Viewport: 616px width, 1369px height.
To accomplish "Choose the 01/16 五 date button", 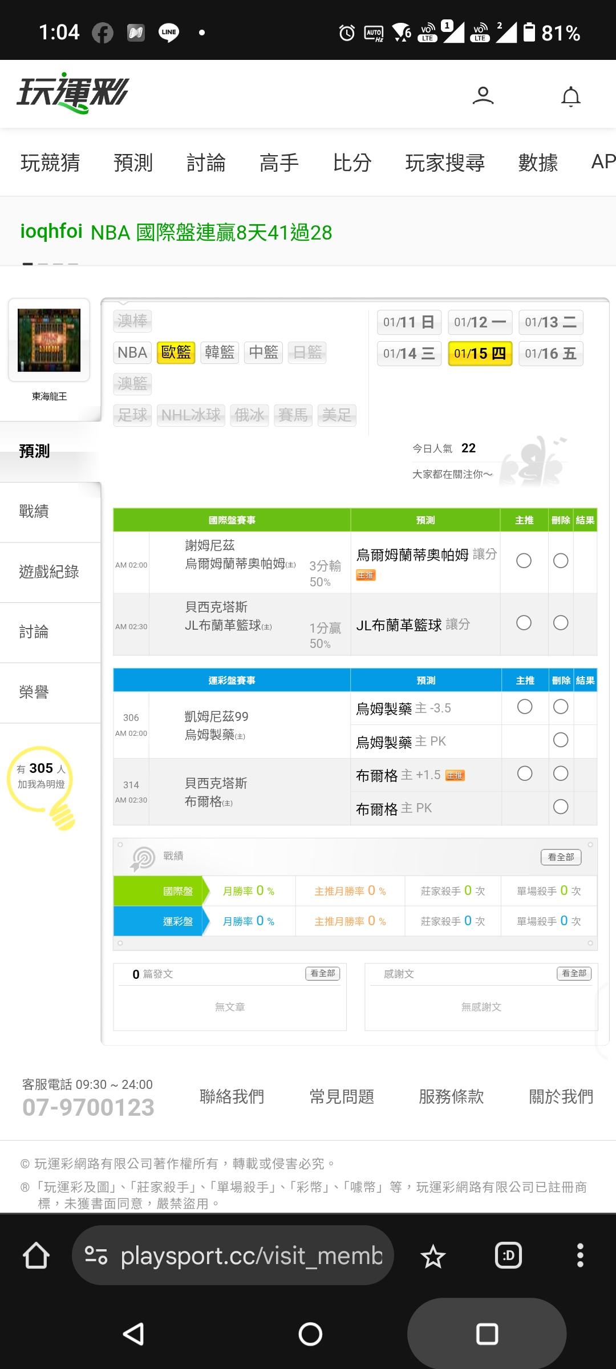I will click(550, 354).
